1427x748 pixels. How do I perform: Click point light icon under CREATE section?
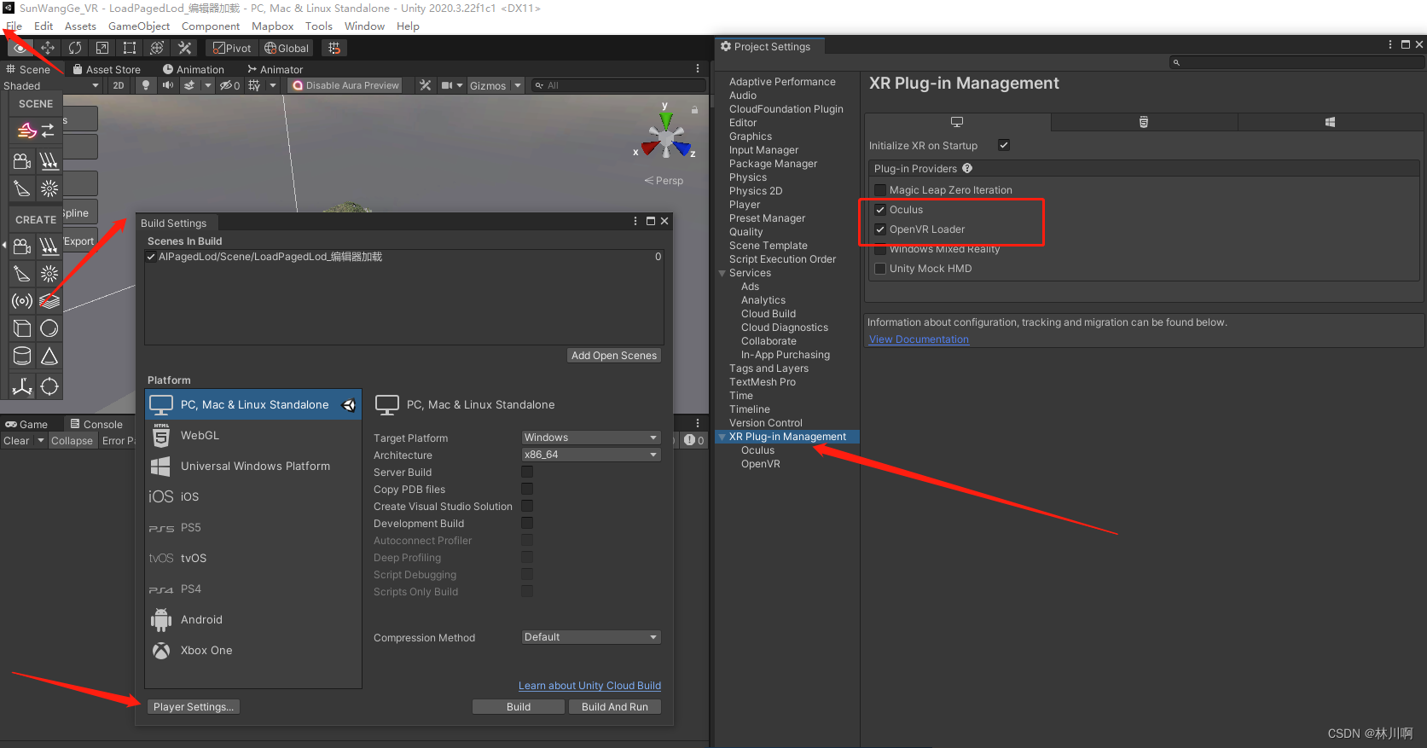(49, 274)
